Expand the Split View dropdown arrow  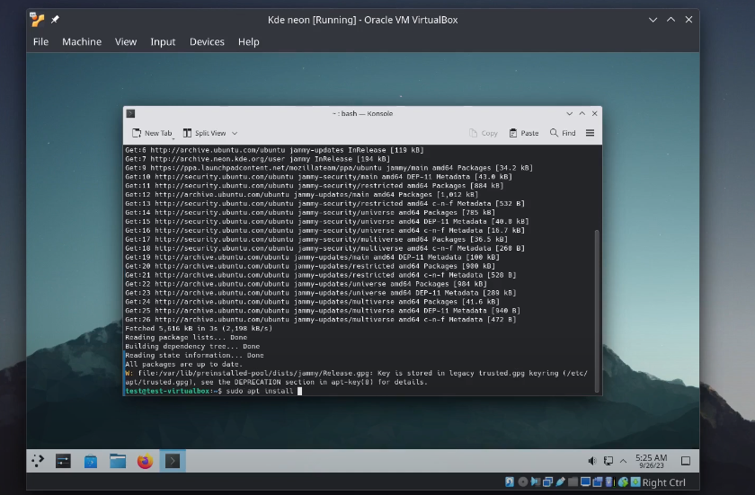point(235,133)
